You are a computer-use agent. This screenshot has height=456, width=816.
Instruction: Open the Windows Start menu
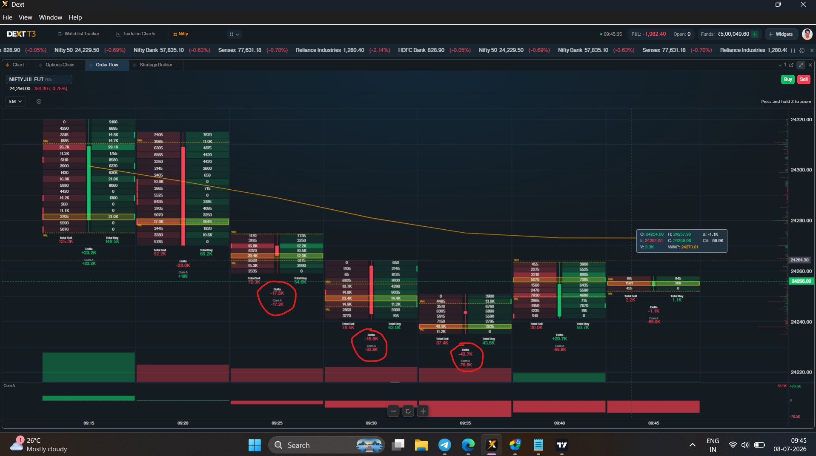tap(255, 445)
